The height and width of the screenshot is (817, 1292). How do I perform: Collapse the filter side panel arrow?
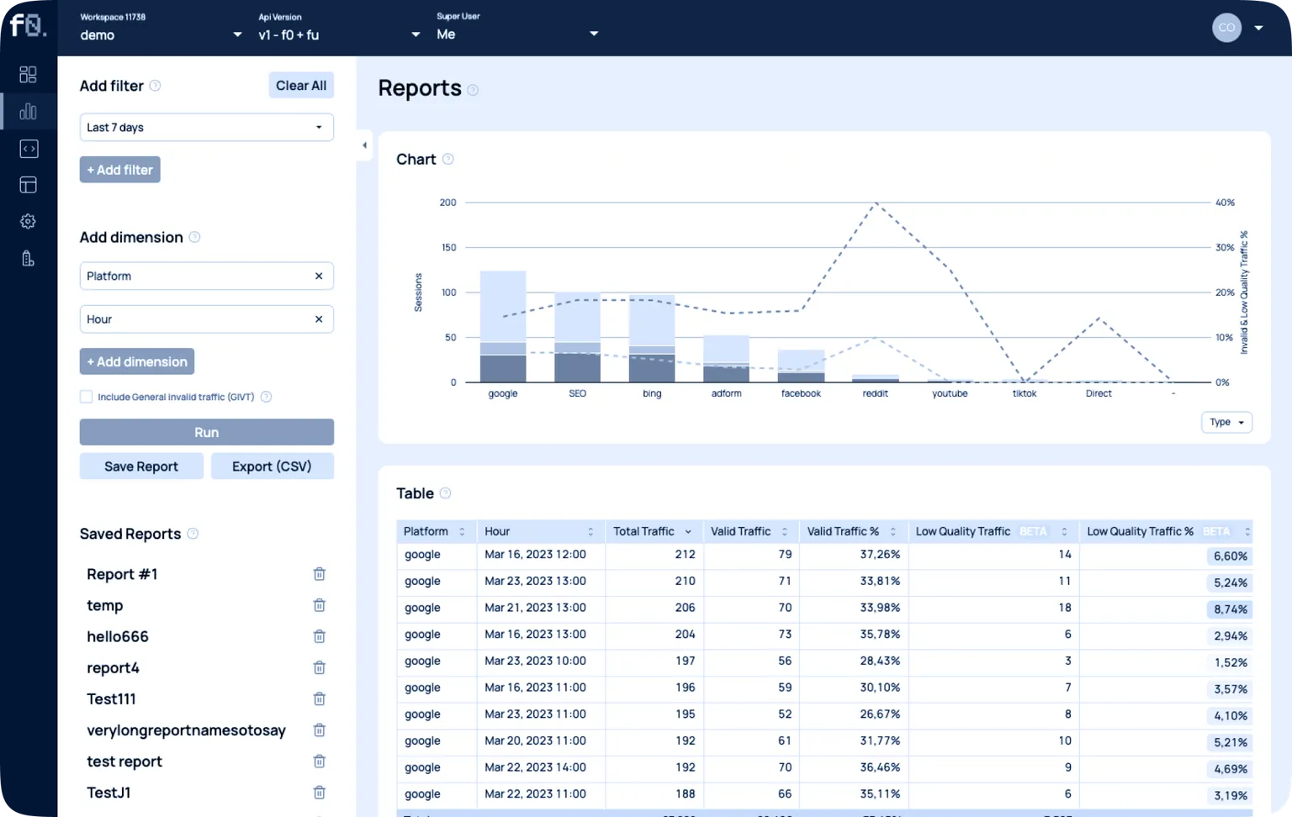coord(364,145)
